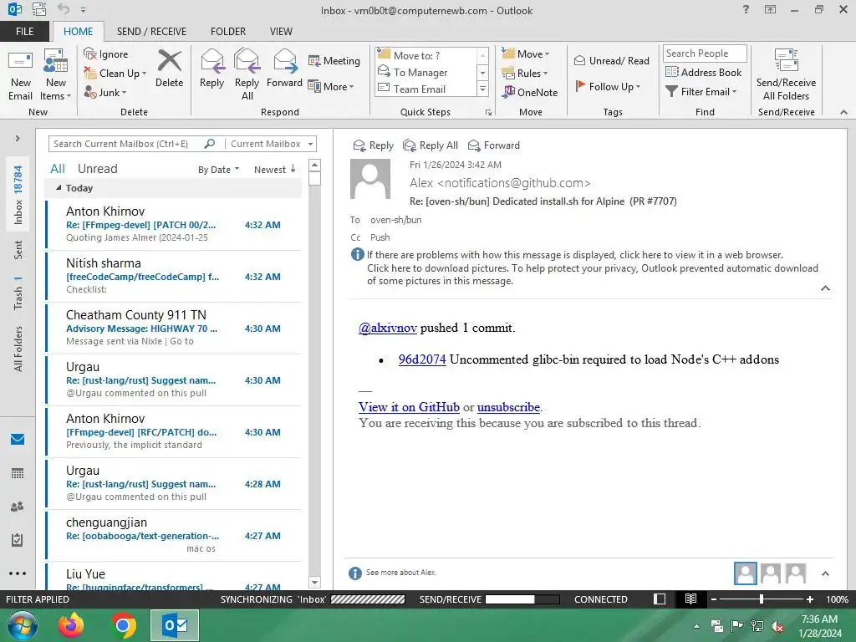Click Forward in the reading pane
This screenshot has height=642, width=856.
pos(493,145)
